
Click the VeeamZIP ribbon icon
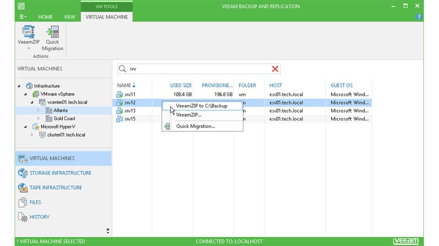[x=28, y=32]
